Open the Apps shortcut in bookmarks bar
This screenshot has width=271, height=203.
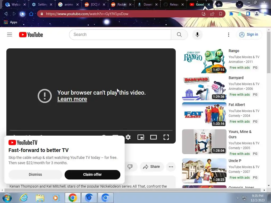pos(10,22)
